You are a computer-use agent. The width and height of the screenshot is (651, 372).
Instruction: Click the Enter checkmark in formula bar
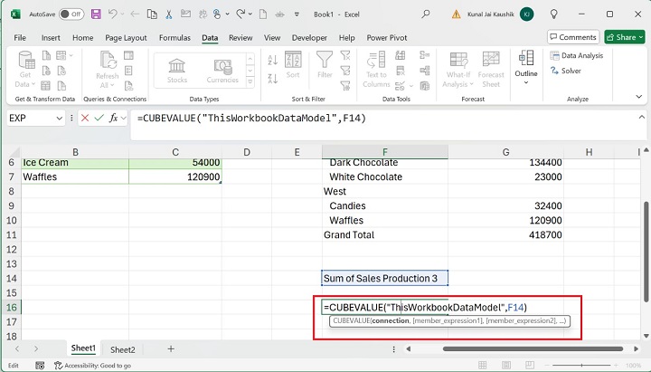click(99, 119)
